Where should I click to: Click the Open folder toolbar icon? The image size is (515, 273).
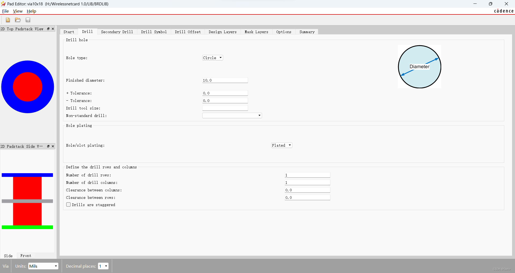click(18, 20)
